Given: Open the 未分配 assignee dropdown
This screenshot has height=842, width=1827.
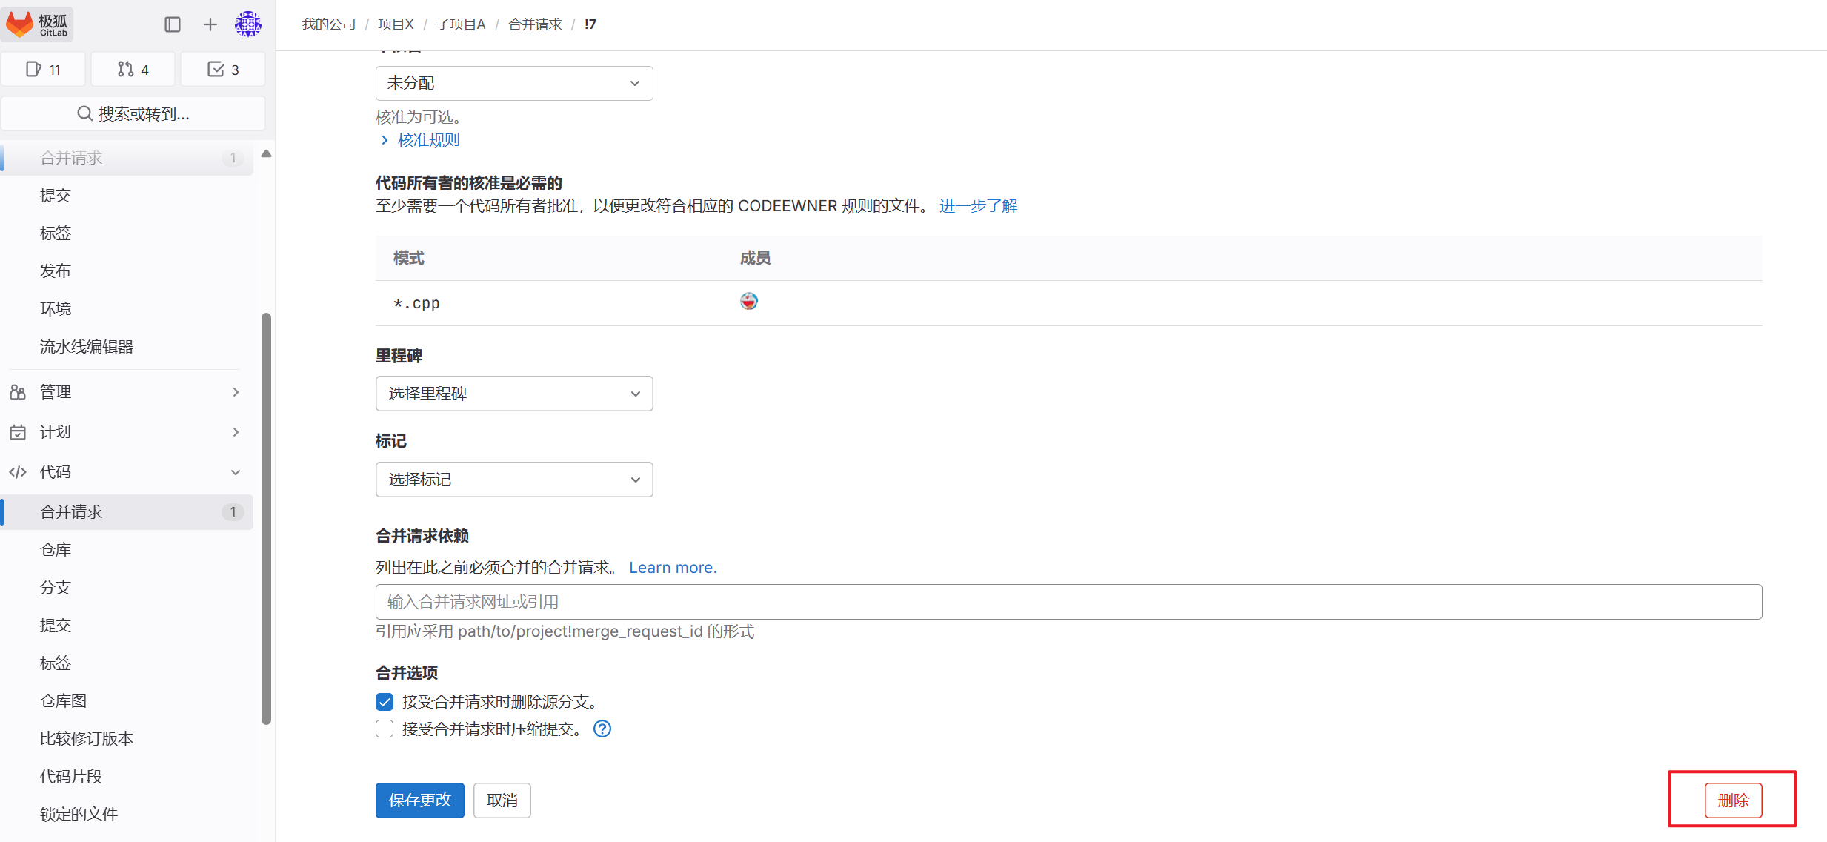Looking at the screenshot, I should (513, 83).
